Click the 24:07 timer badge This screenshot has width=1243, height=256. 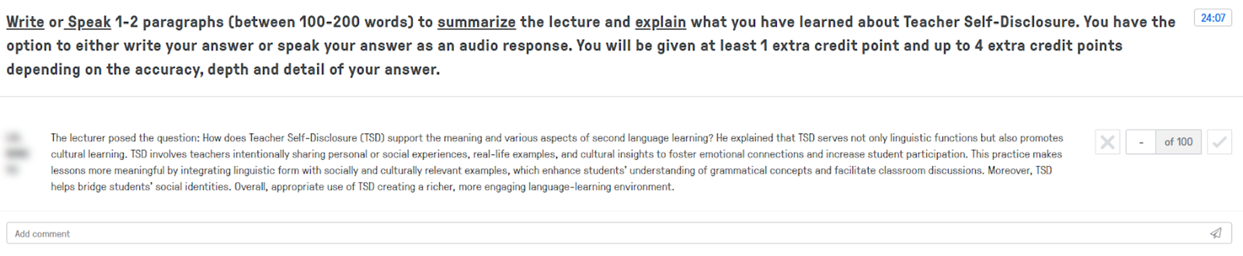point(1212,18)
